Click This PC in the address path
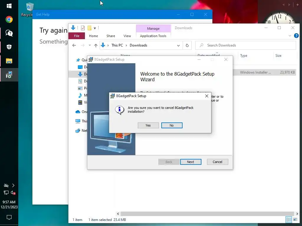This screenshot has width=302, height=226. 117,45
